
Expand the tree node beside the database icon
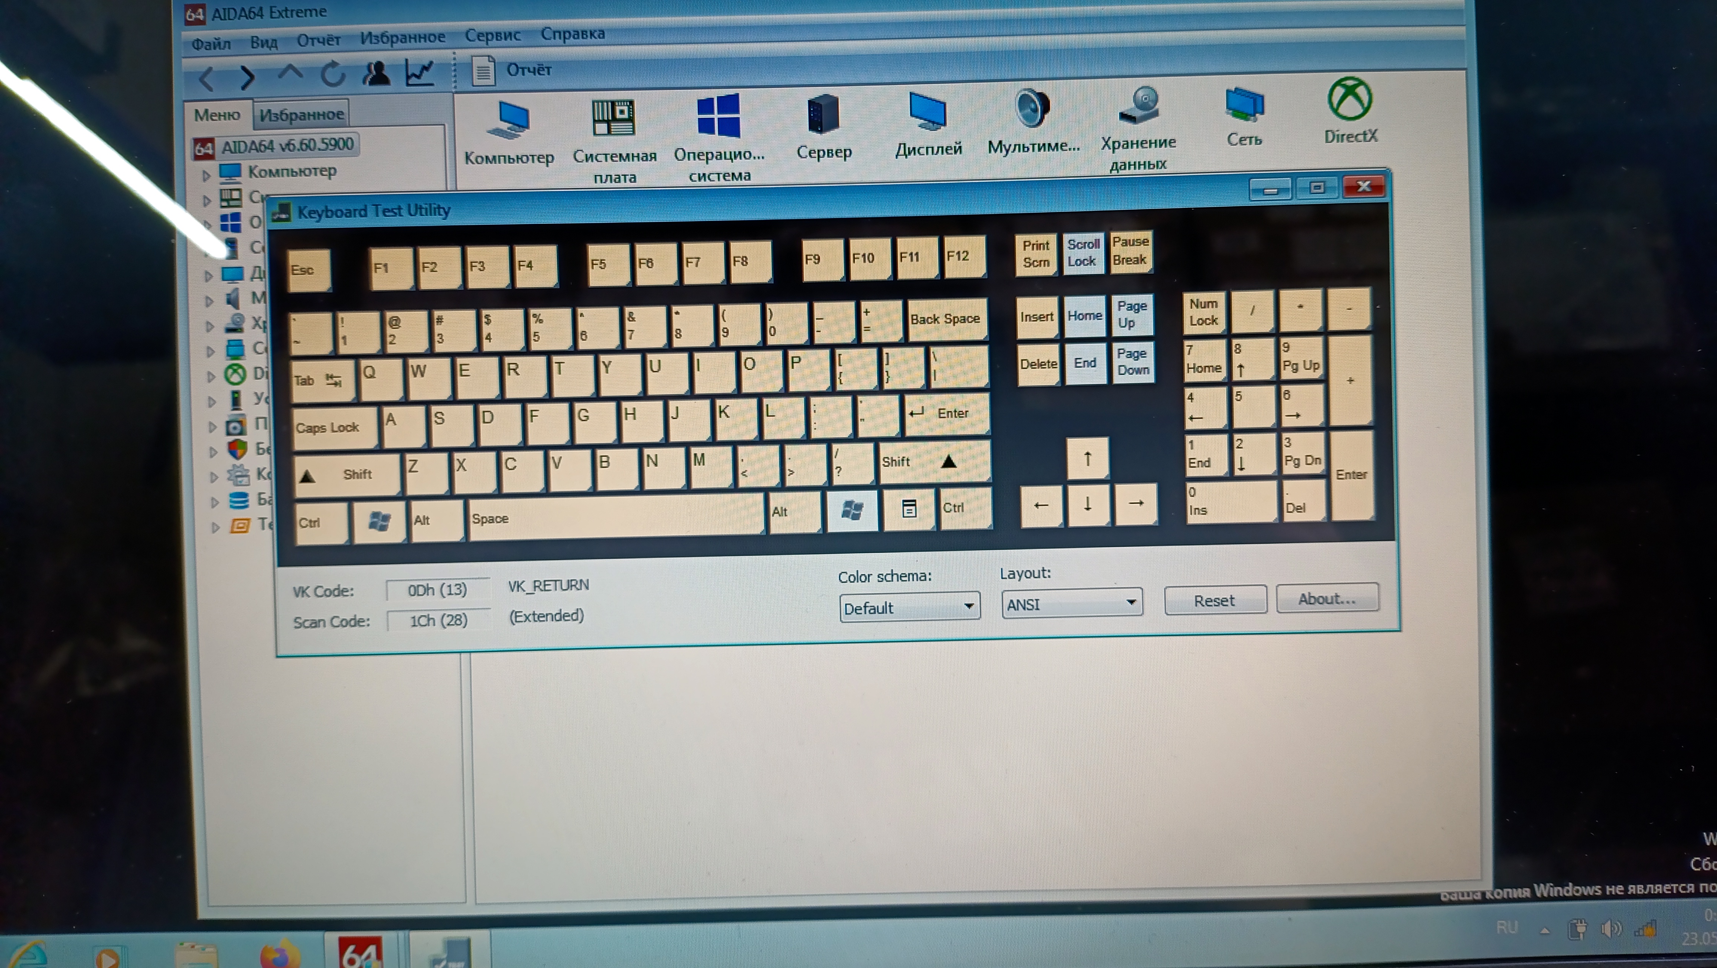point(215,502)
